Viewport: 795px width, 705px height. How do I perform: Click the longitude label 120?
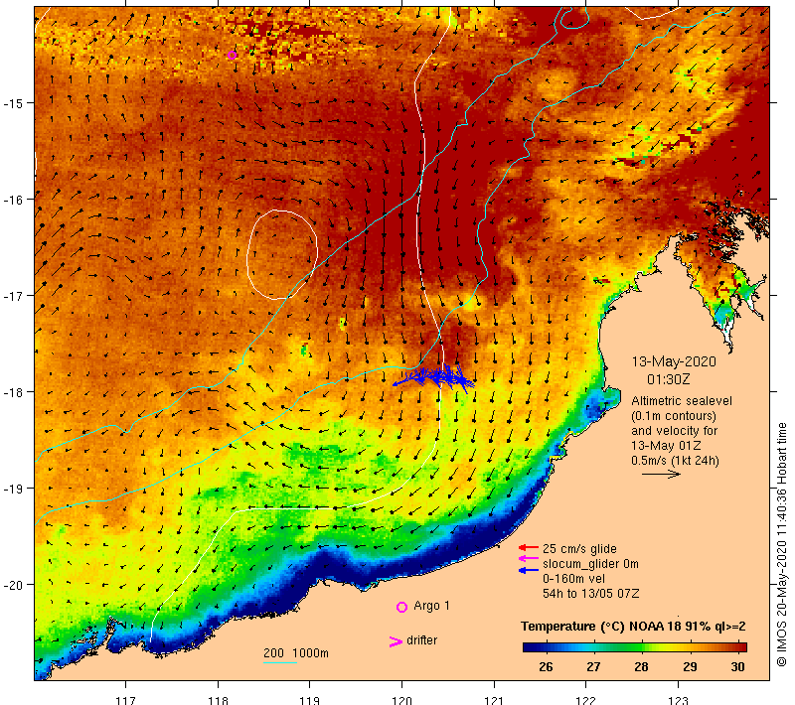tap(402, 700)
